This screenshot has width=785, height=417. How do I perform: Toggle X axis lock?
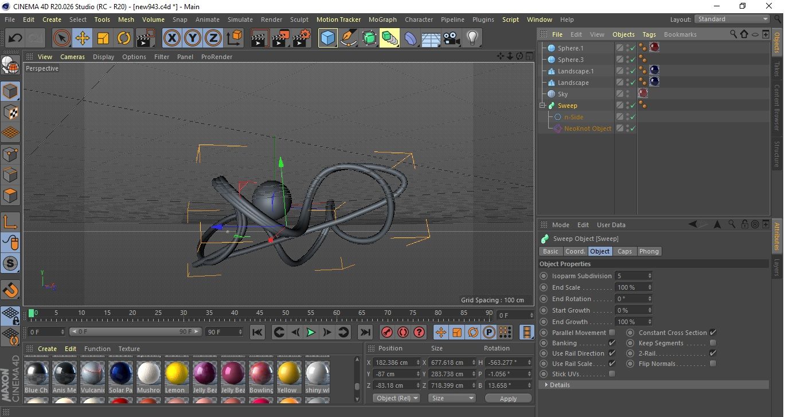click(x=171, y=38)
